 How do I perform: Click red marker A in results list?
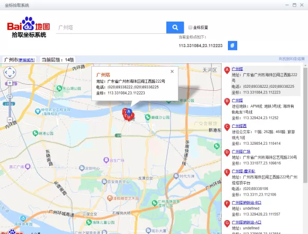(x=227, y=70)
